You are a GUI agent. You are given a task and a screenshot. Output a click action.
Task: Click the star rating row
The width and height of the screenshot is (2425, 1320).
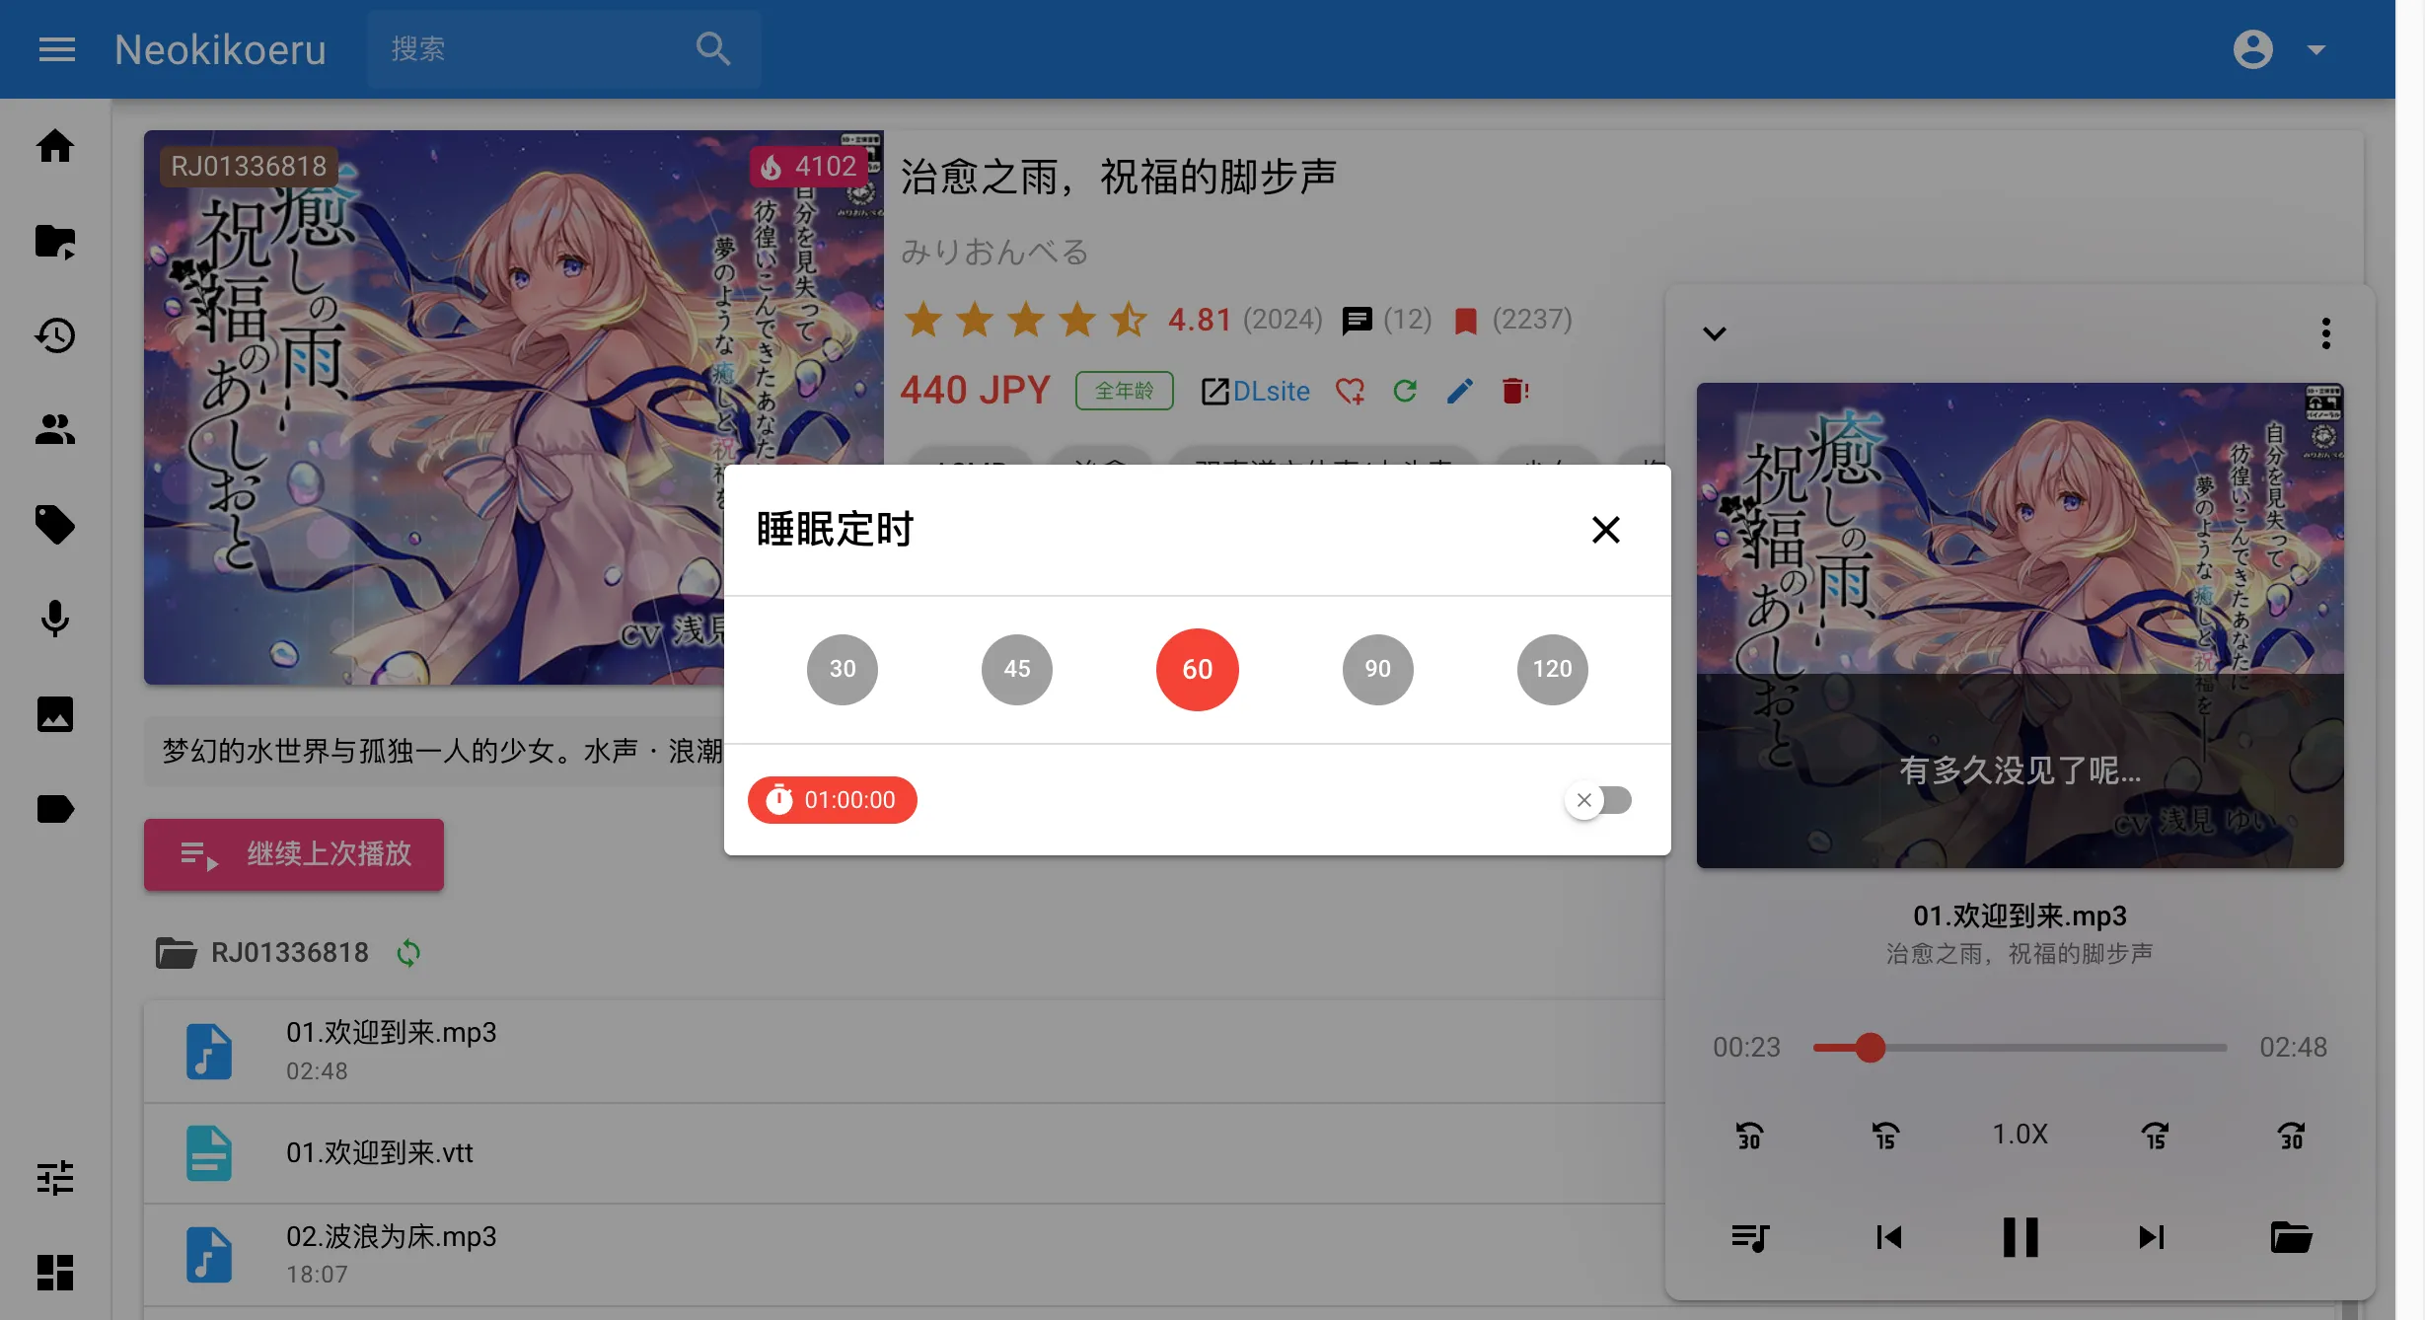click(1026, 320)
